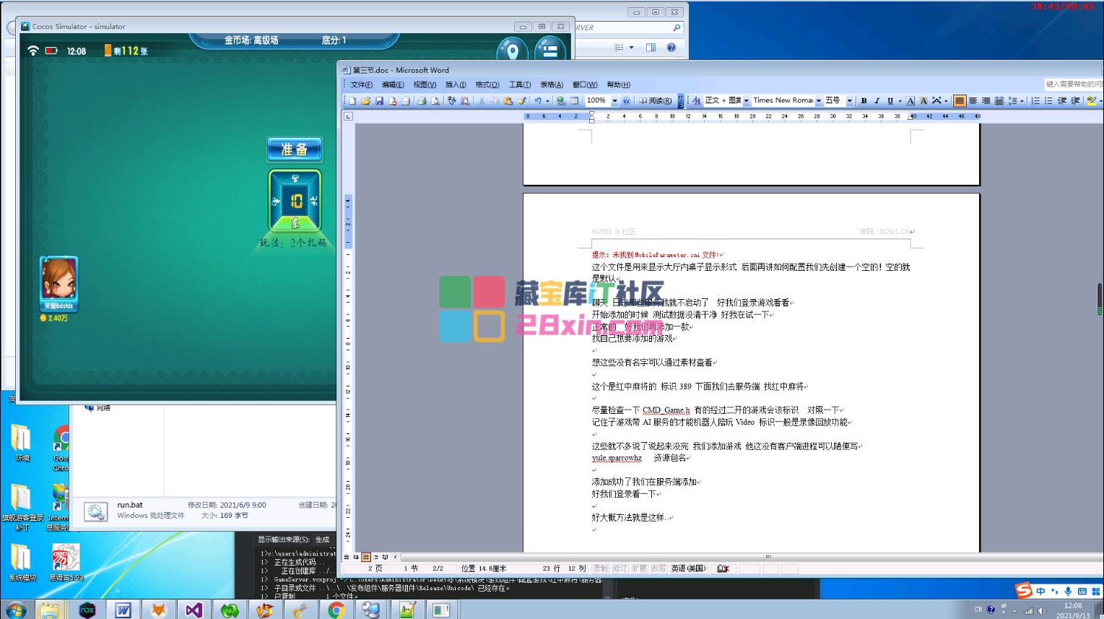Viewport: 1104px width, 619px height.
Task: Open the 100% zoom level dropdown
Action: coord(614,101)
